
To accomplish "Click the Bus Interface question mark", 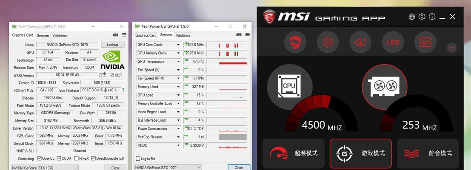I will (x=123, y=90).
